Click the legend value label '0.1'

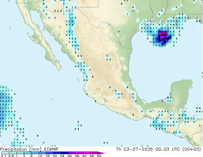click(4, 156)
